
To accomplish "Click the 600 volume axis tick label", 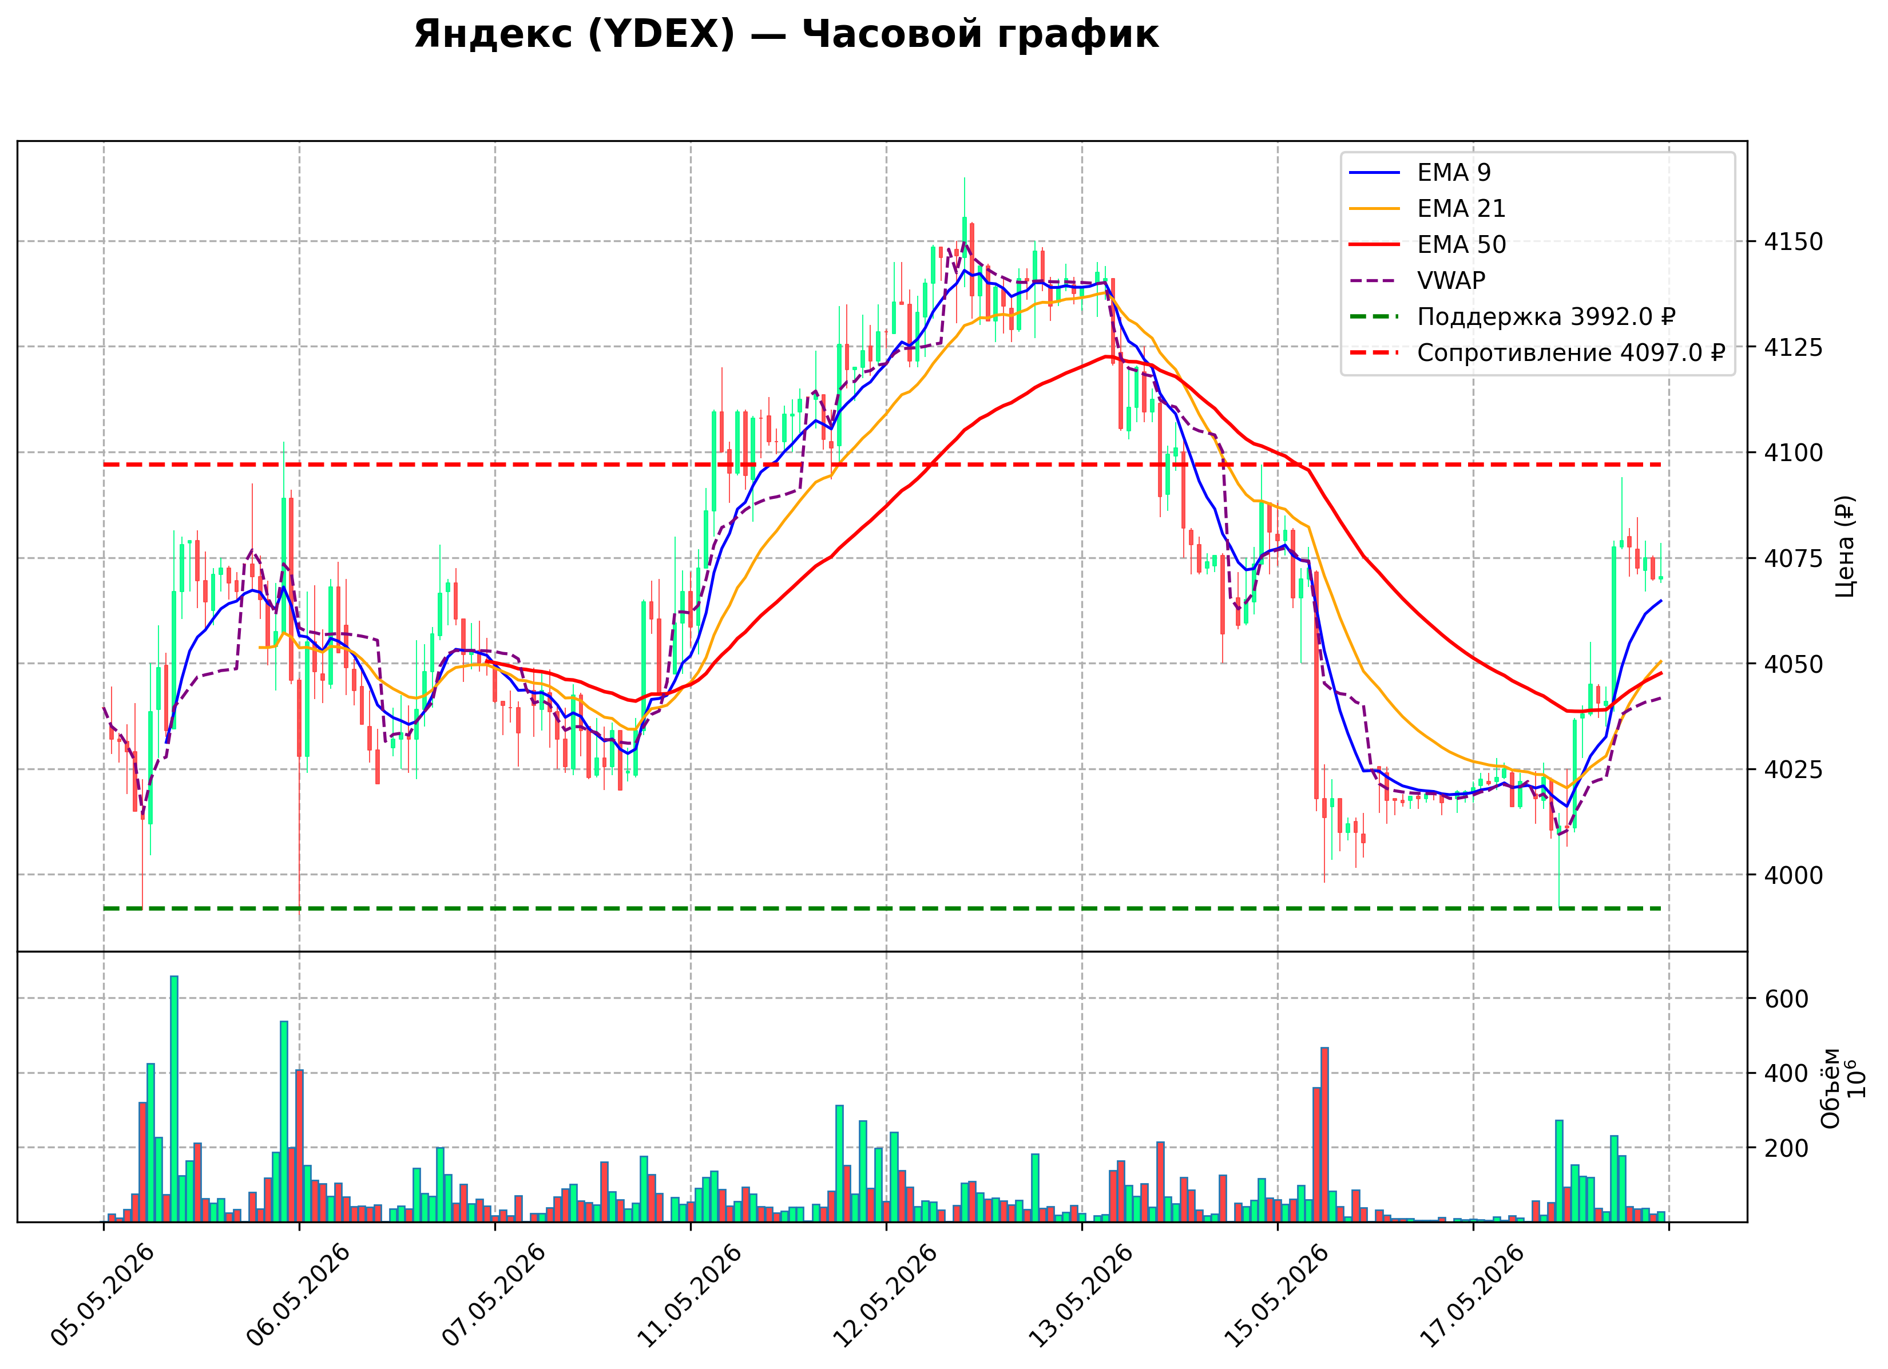I will coord(1786,999).
